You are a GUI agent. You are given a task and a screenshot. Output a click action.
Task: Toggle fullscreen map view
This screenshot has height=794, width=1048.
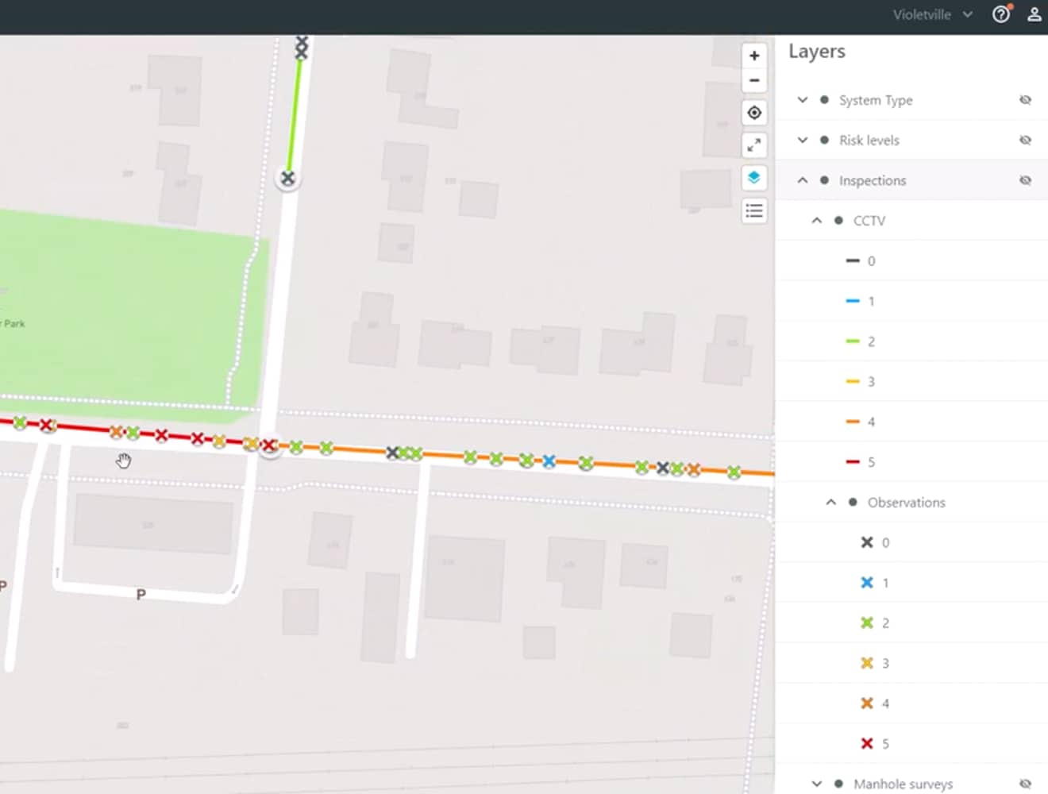click(754, 145)
